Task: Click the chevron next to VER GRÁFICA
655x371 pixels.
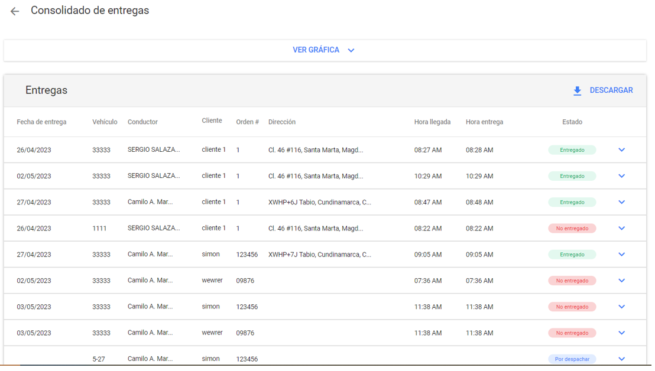Action: (x=351, y=51)
